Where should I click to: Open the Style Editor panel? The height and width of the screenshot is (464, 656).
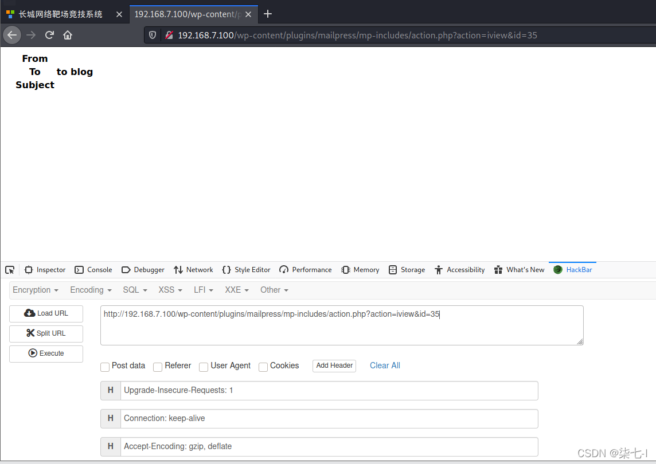(x=247, y=270)
